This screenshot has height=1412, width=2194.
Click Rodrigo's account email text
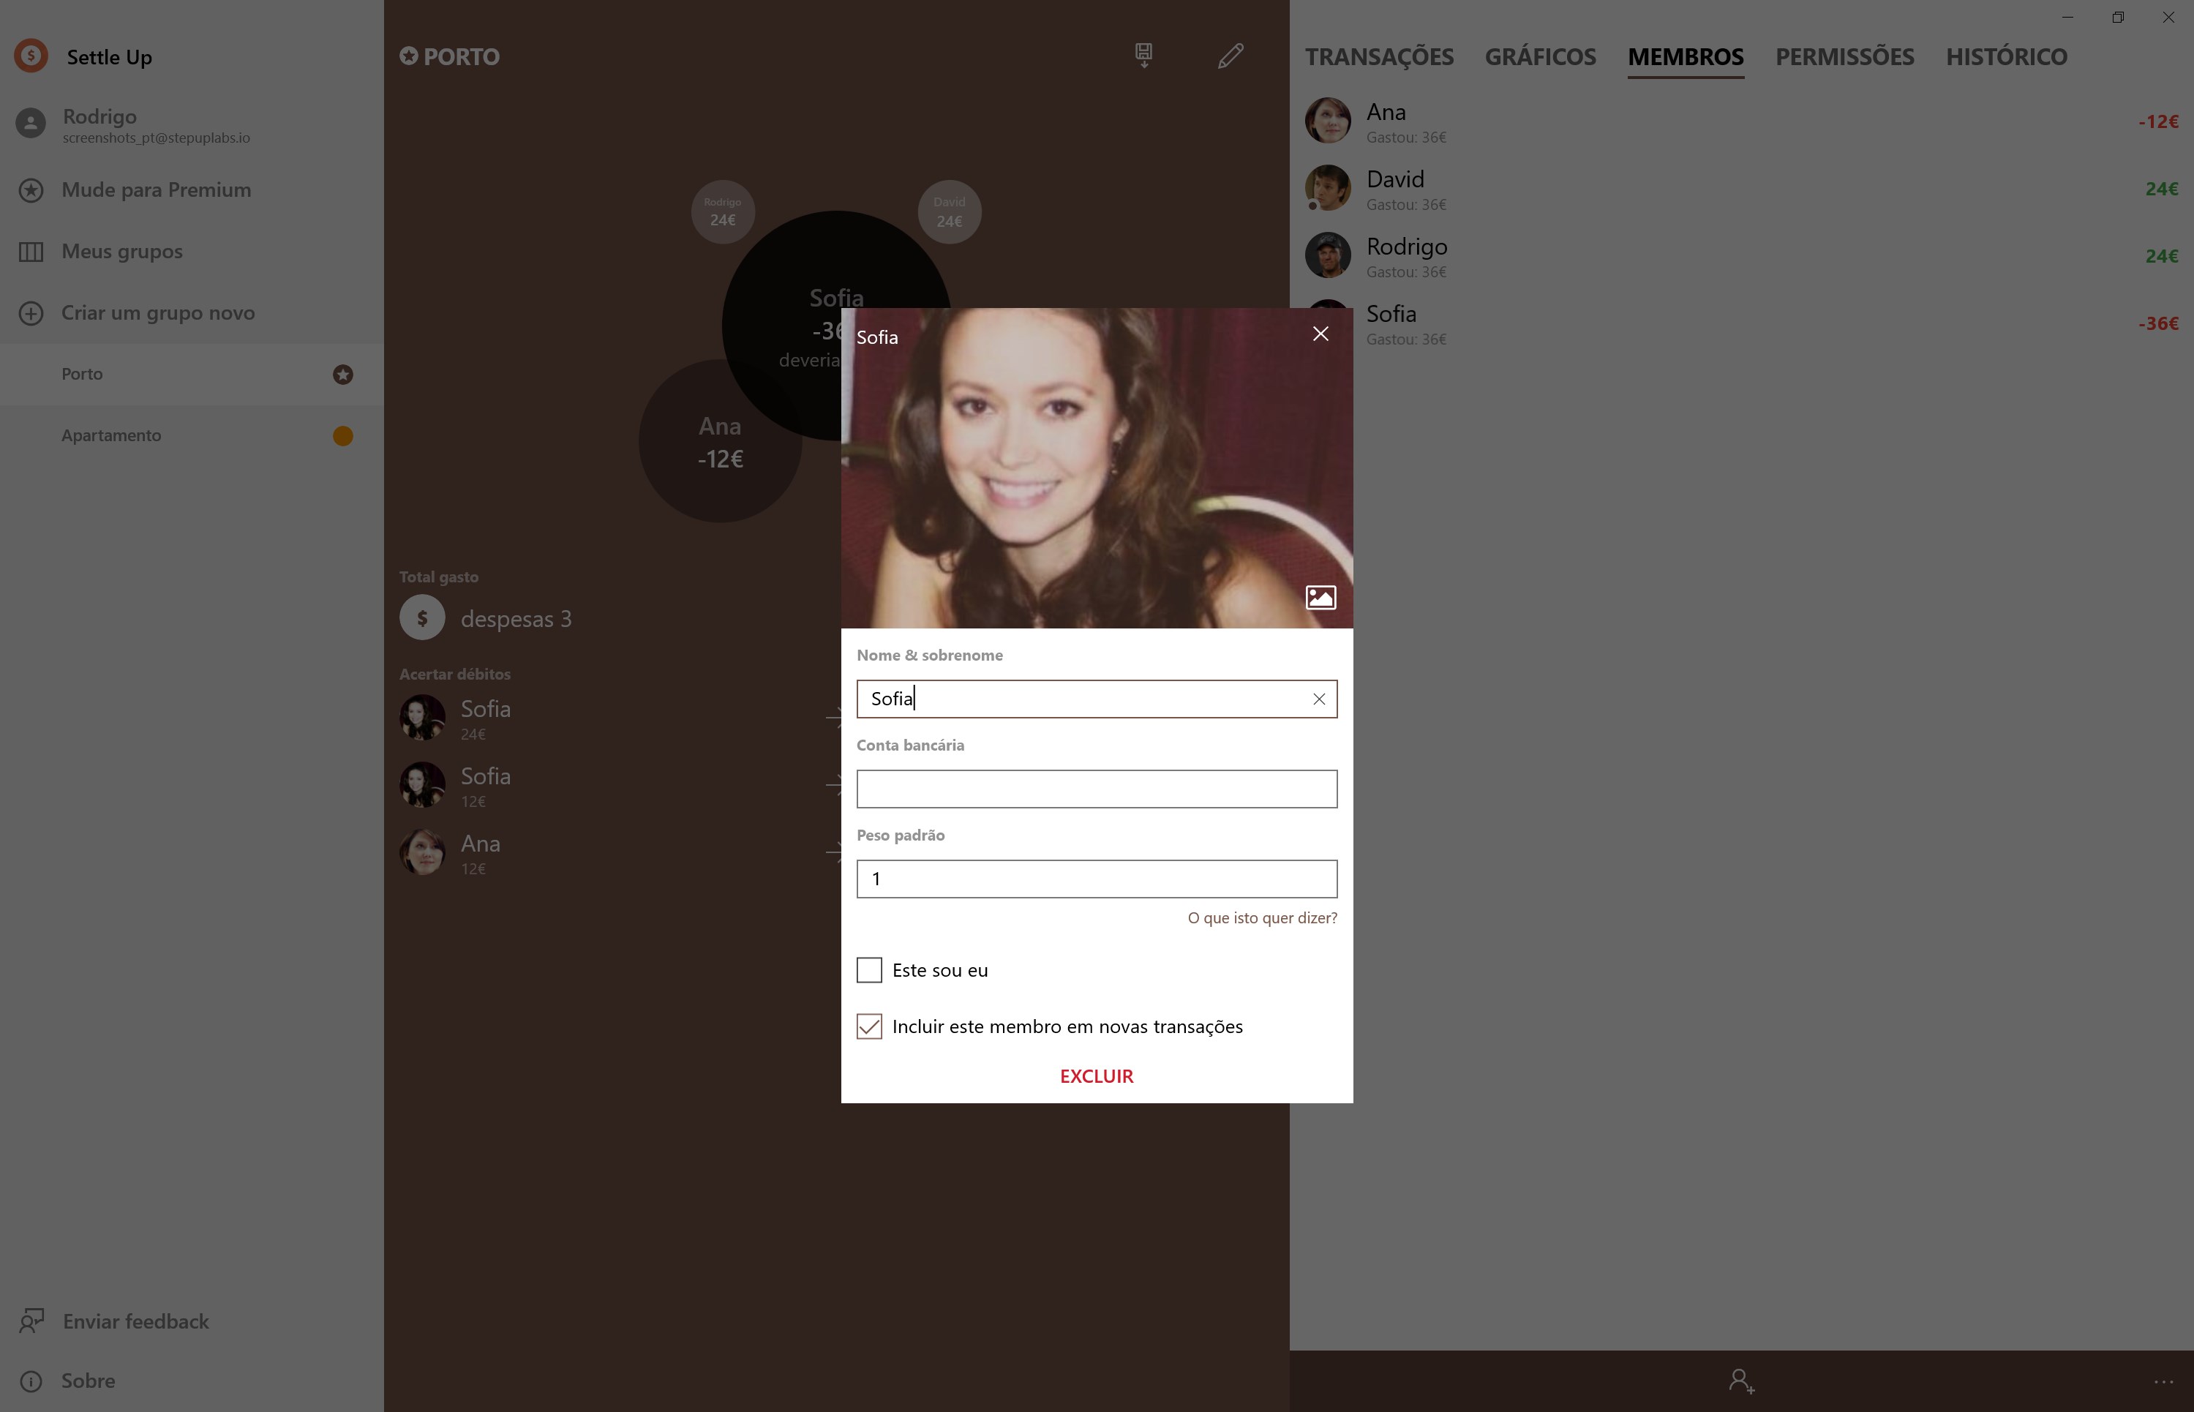pos(156,138)
